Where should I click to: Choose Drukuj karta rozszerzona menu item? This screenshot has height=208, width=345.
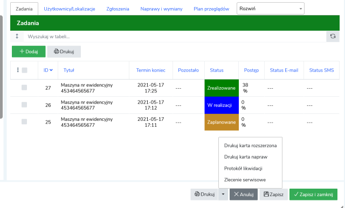click(x=250, y=146)
